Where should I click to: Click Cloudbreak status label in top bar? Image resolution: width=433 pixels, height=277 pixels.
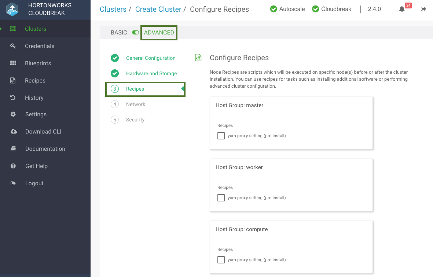[336, 9]
